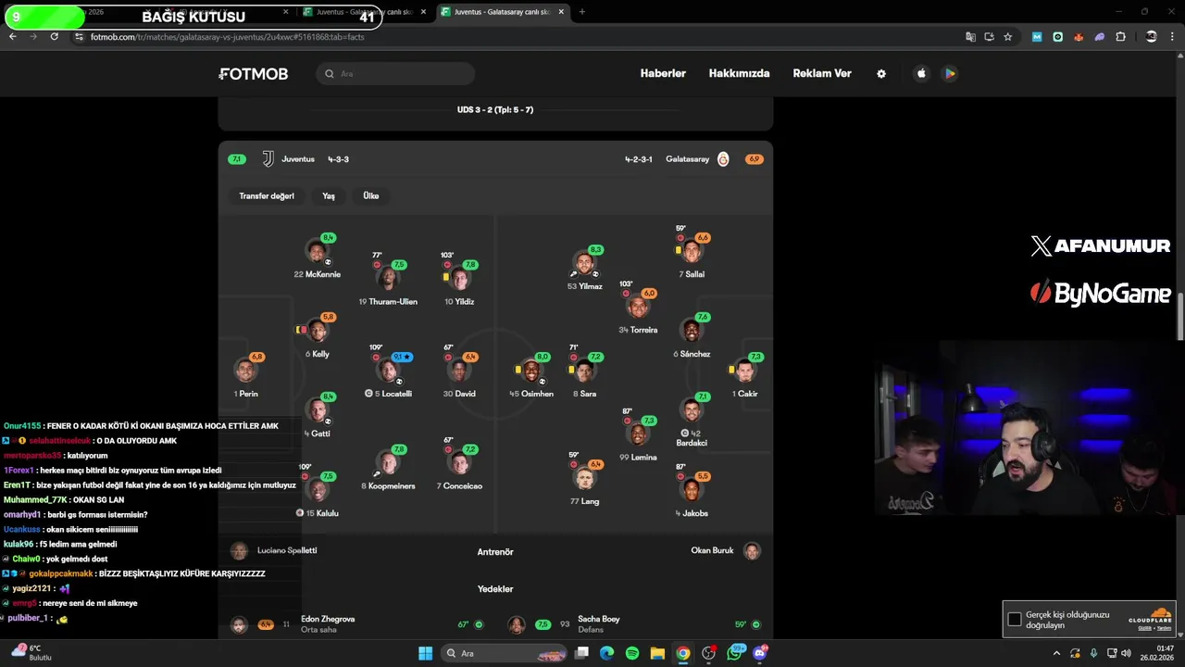This screenshot has width=1185, height=667.
Task: Click Yildiz's player portrait
Action: (460, 280)
